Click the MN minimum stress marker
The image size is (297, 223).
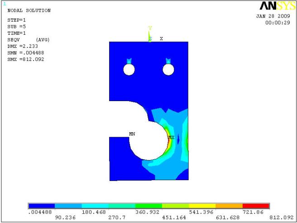132,134
